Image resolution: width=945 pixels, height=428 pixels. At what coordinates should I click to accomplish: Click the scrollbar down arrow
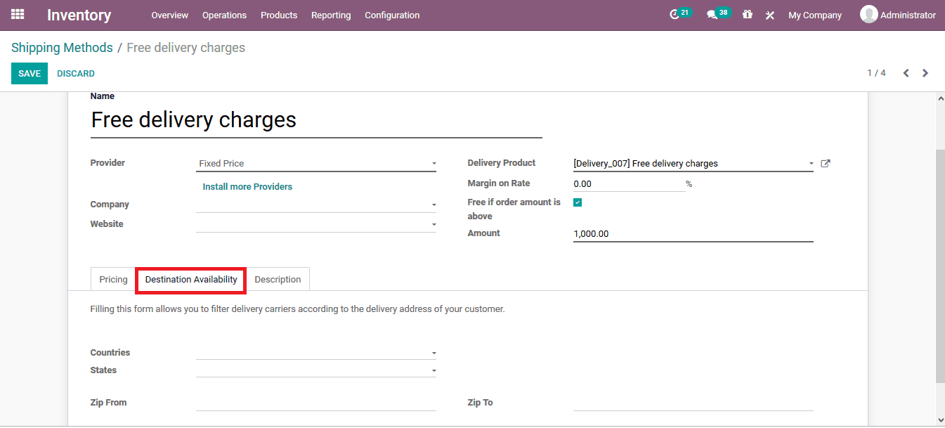940,420
